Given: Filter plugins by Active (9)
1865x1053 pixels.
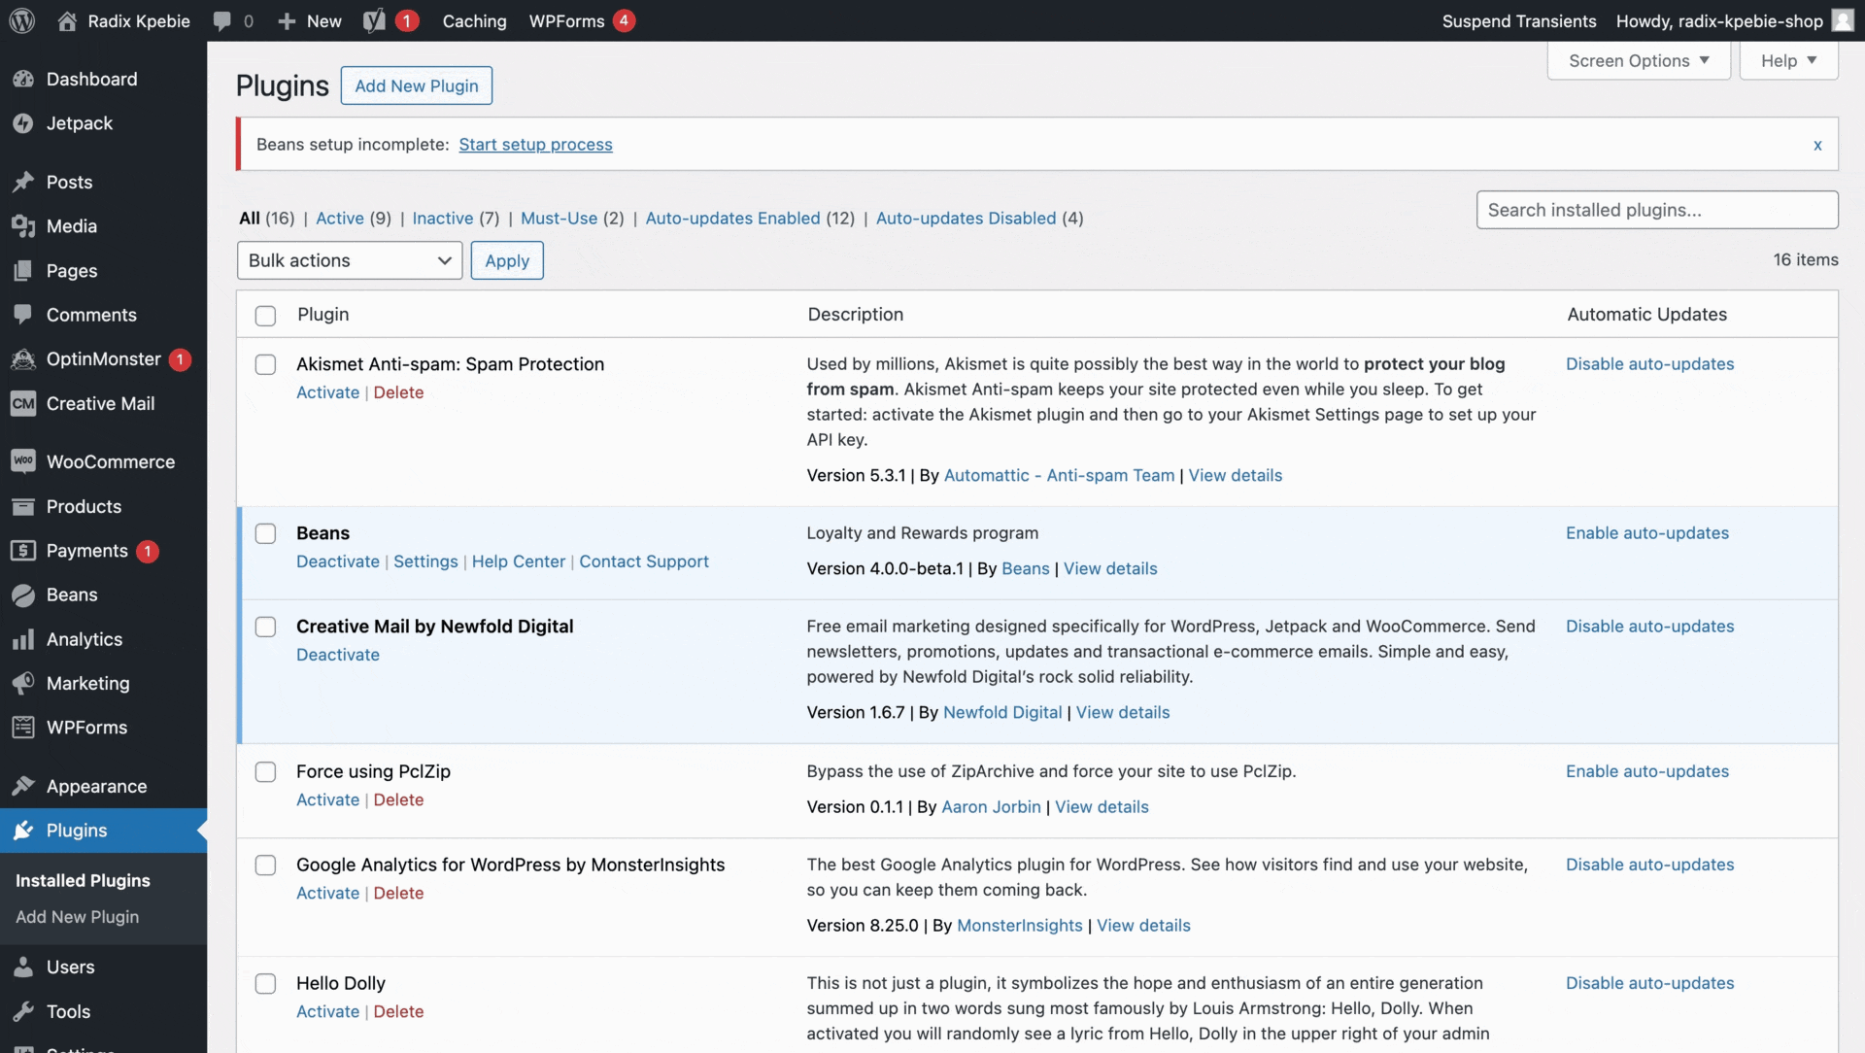Looking at the screenshot, I should pos(354,218).
